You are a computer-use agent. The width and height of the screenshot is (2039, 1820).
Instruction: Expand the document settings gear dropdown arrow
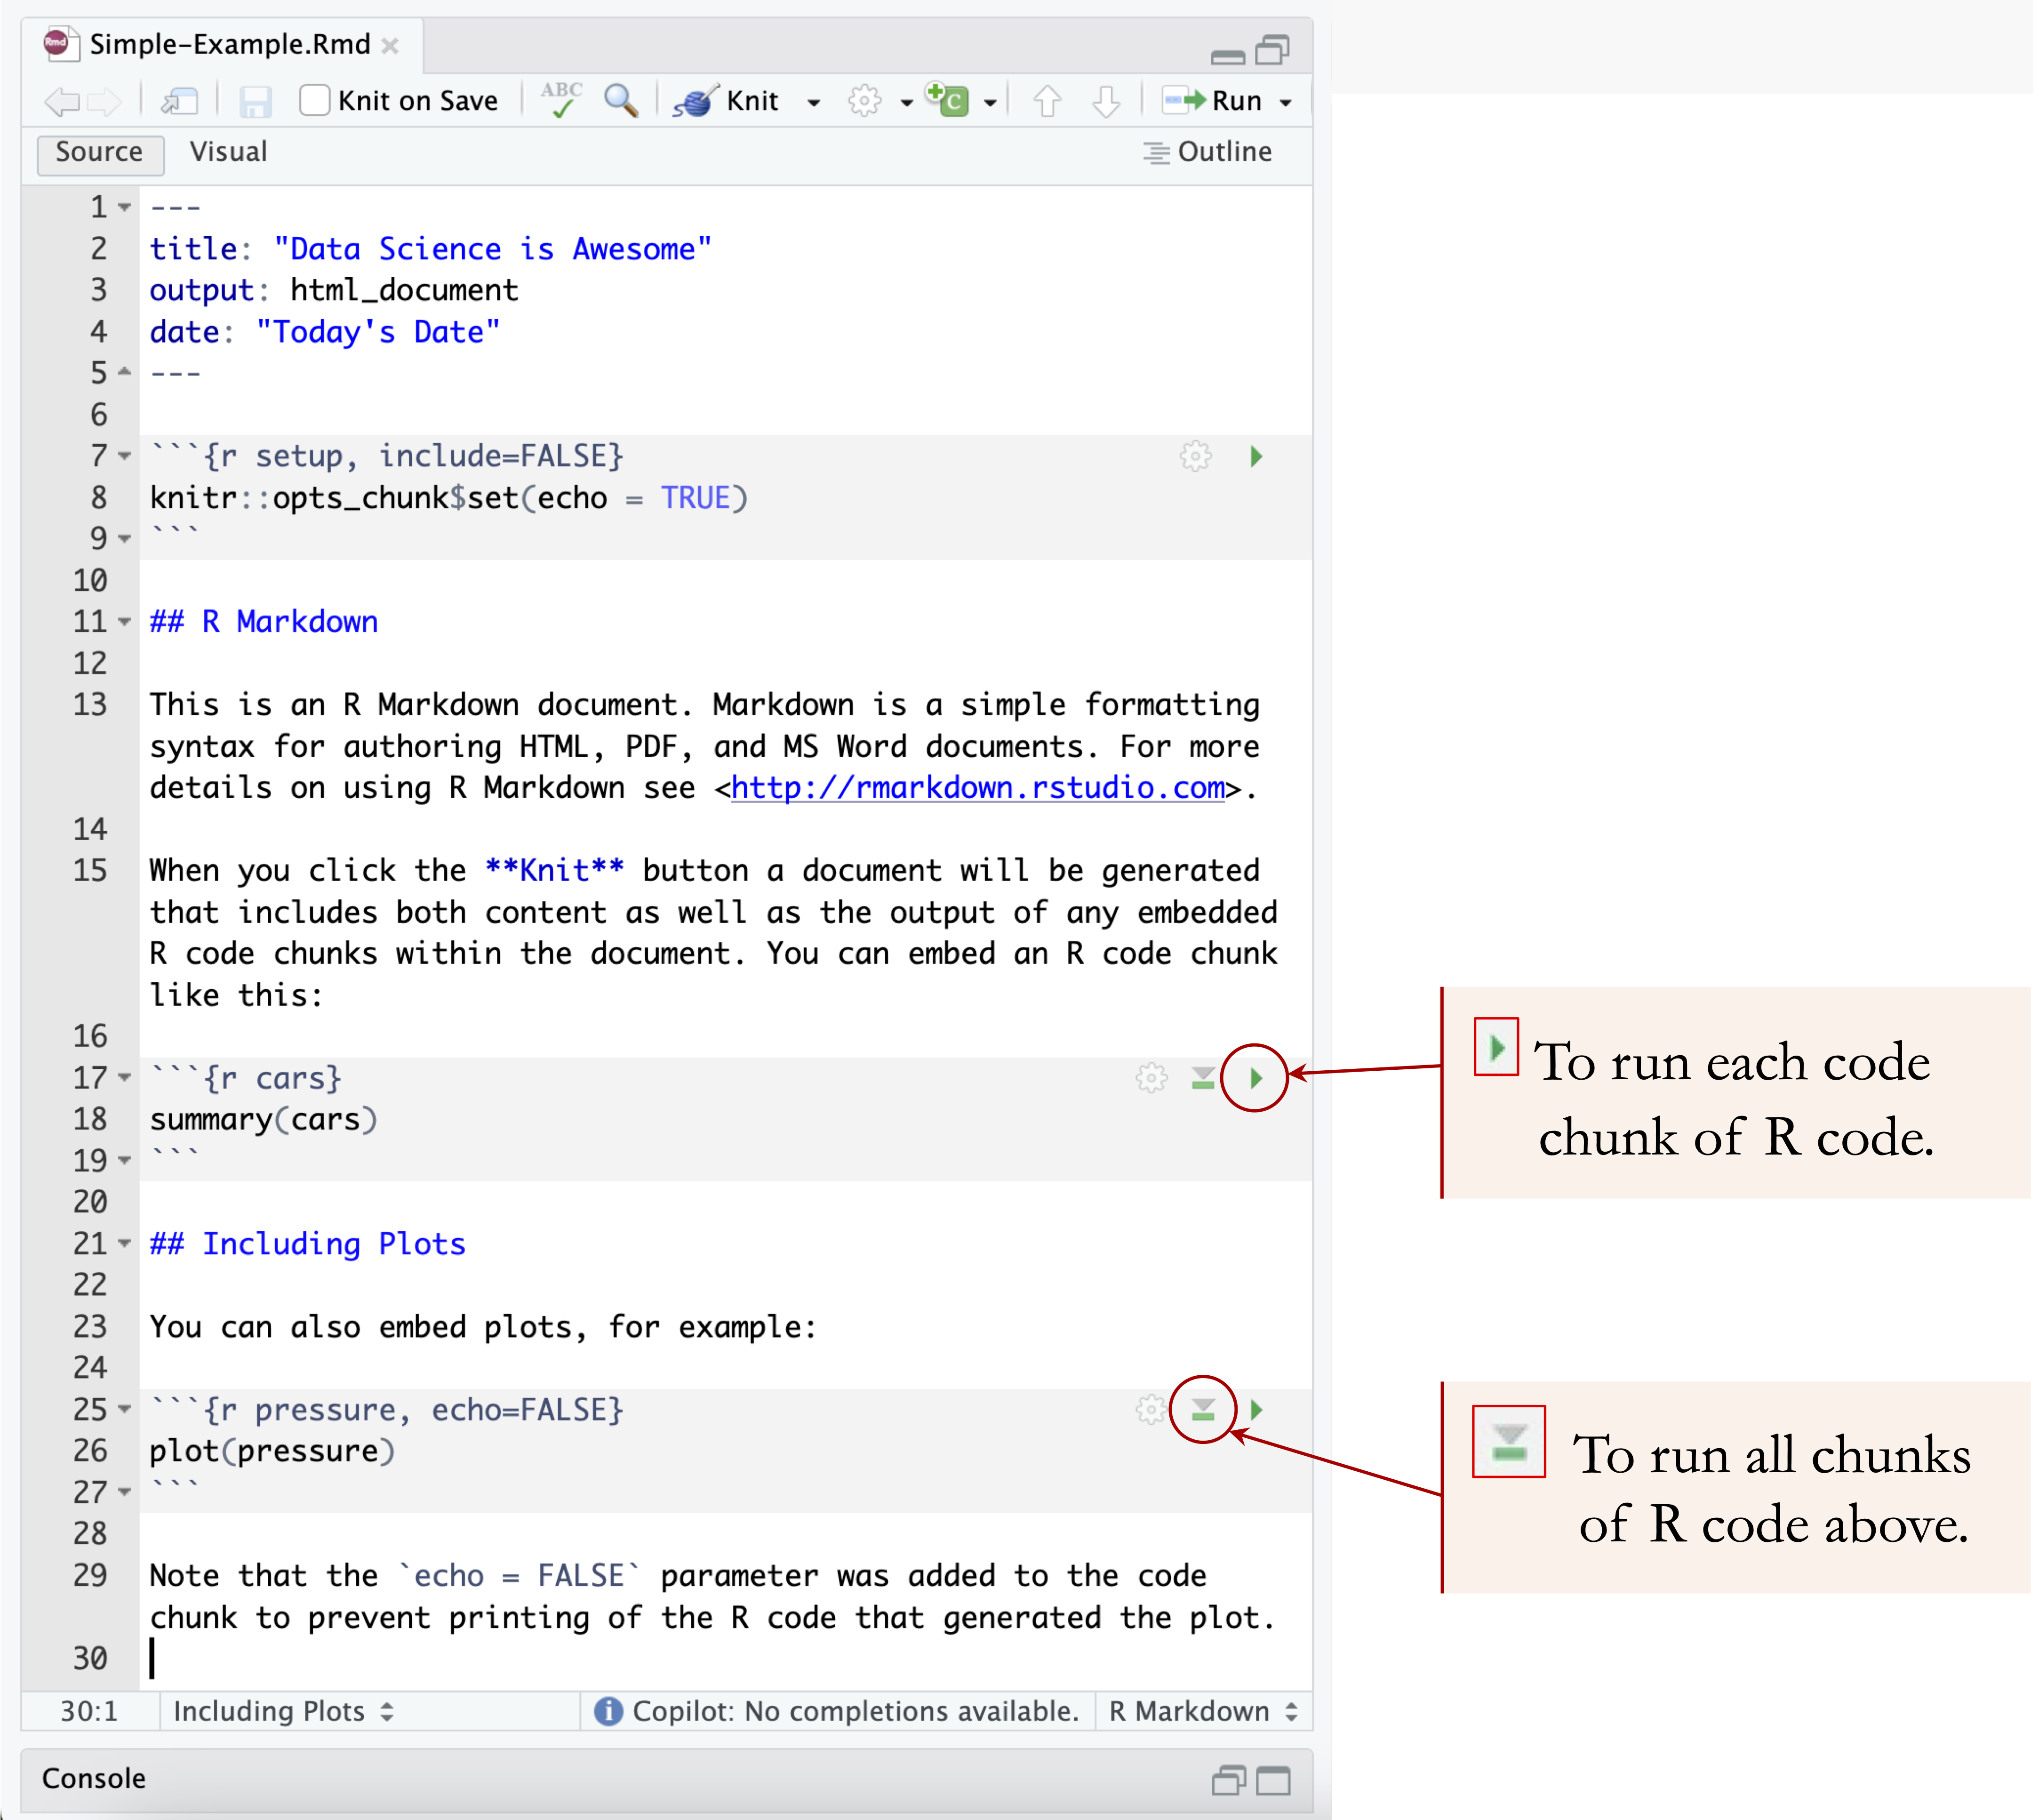[907, 103]
